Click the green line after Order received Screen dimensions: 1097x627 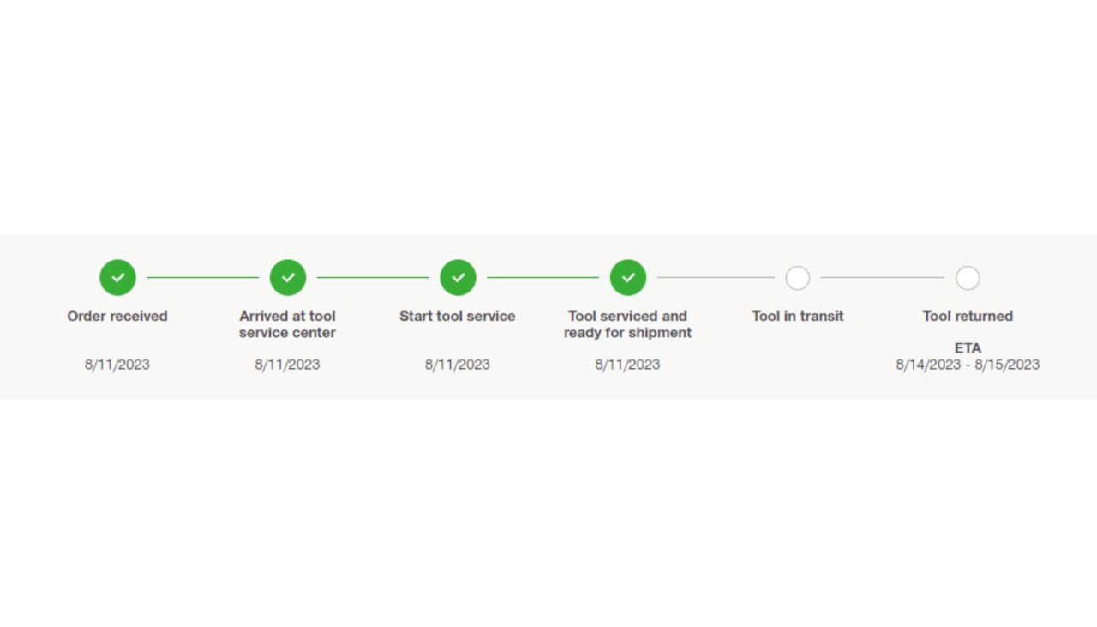[202, 277]
